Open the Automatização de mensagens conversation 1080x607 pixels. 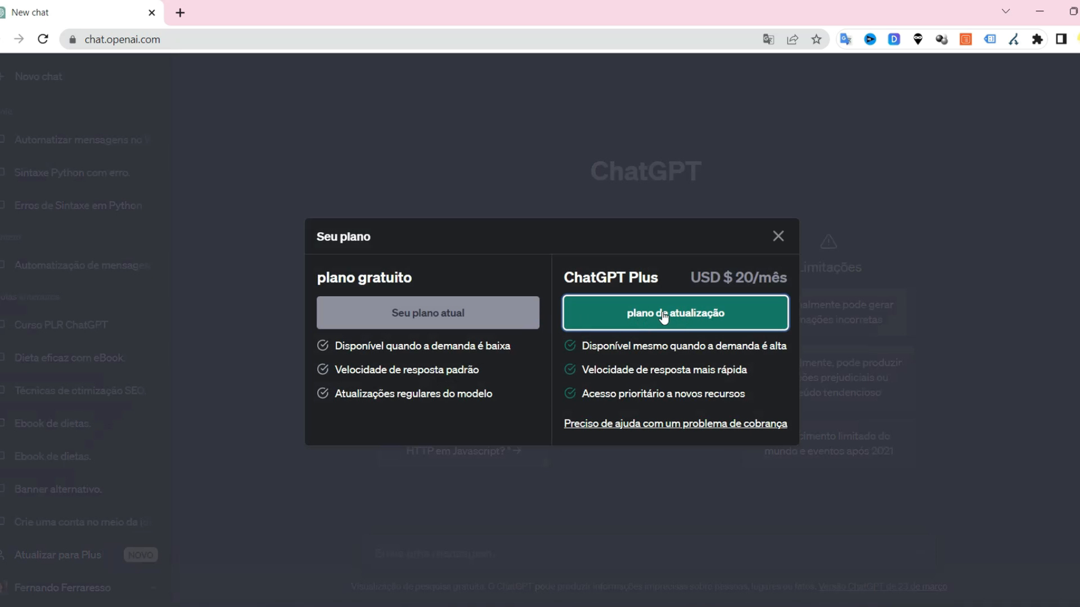[81, 266]
